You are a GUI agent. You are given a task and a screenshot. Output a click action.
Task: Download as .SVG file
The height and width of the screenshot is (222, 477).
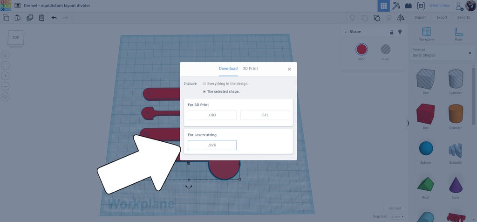[x=212, y=145]
